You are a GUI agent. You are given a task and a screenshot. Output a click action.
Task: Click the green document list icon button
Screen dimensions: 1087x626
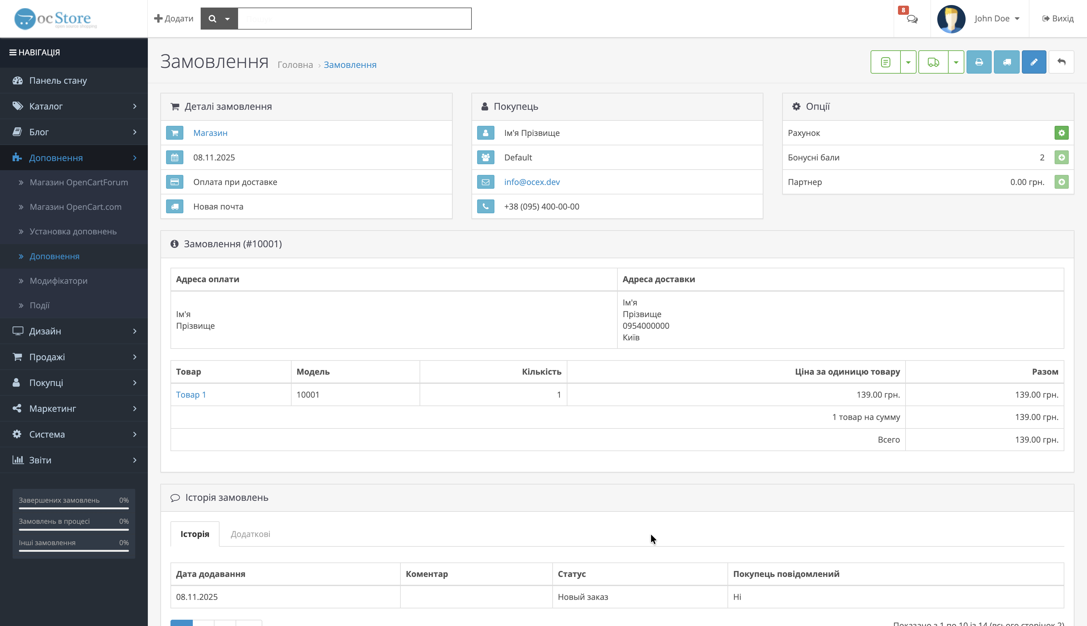pos(885,62)
